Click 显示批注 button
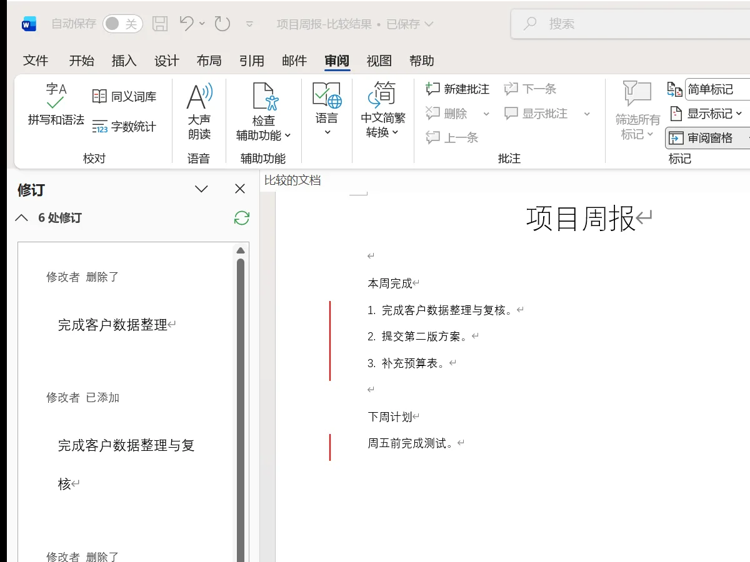This screenshot has height=562, width=750. [537, 114]
